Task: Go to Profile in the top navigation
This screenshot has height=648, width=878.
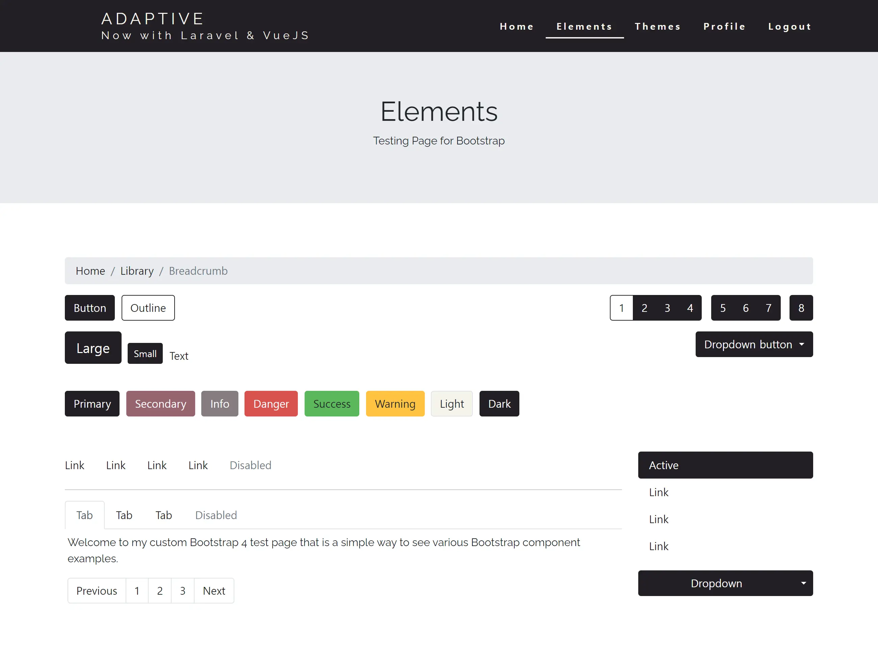Action: (724, 26)
